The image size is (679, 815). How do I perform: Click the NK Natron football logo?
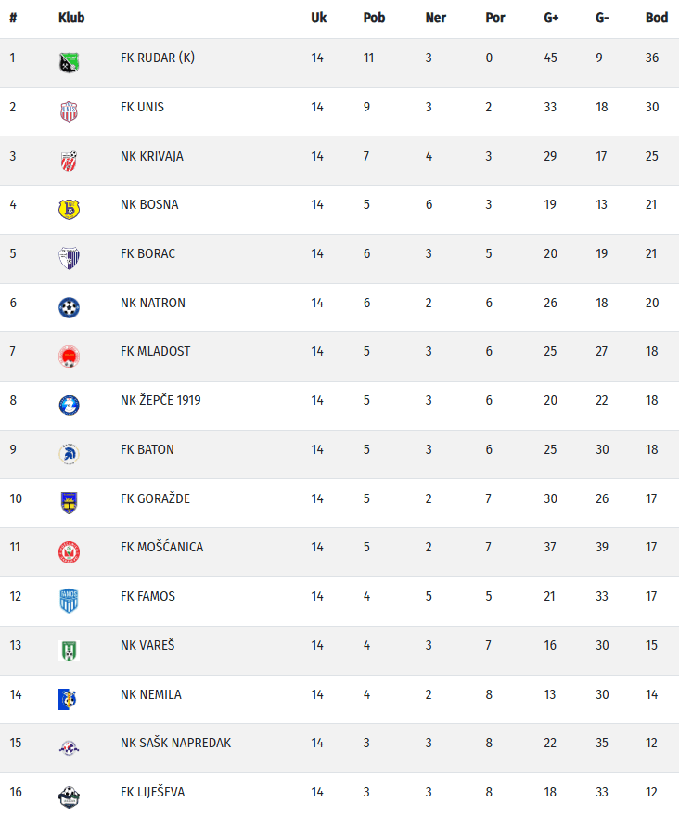click(70, 307)
